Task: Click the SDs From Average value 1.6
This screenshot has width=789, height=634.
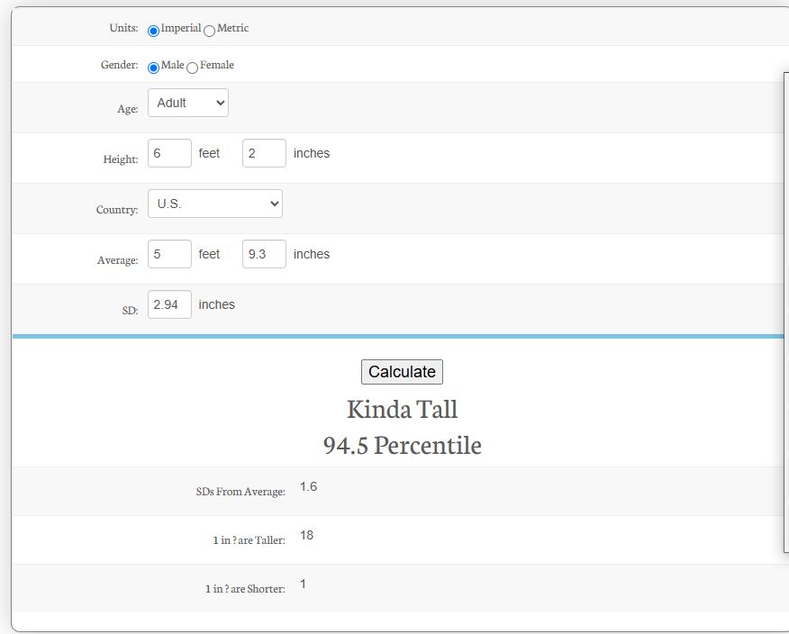Action: (308, 486)
